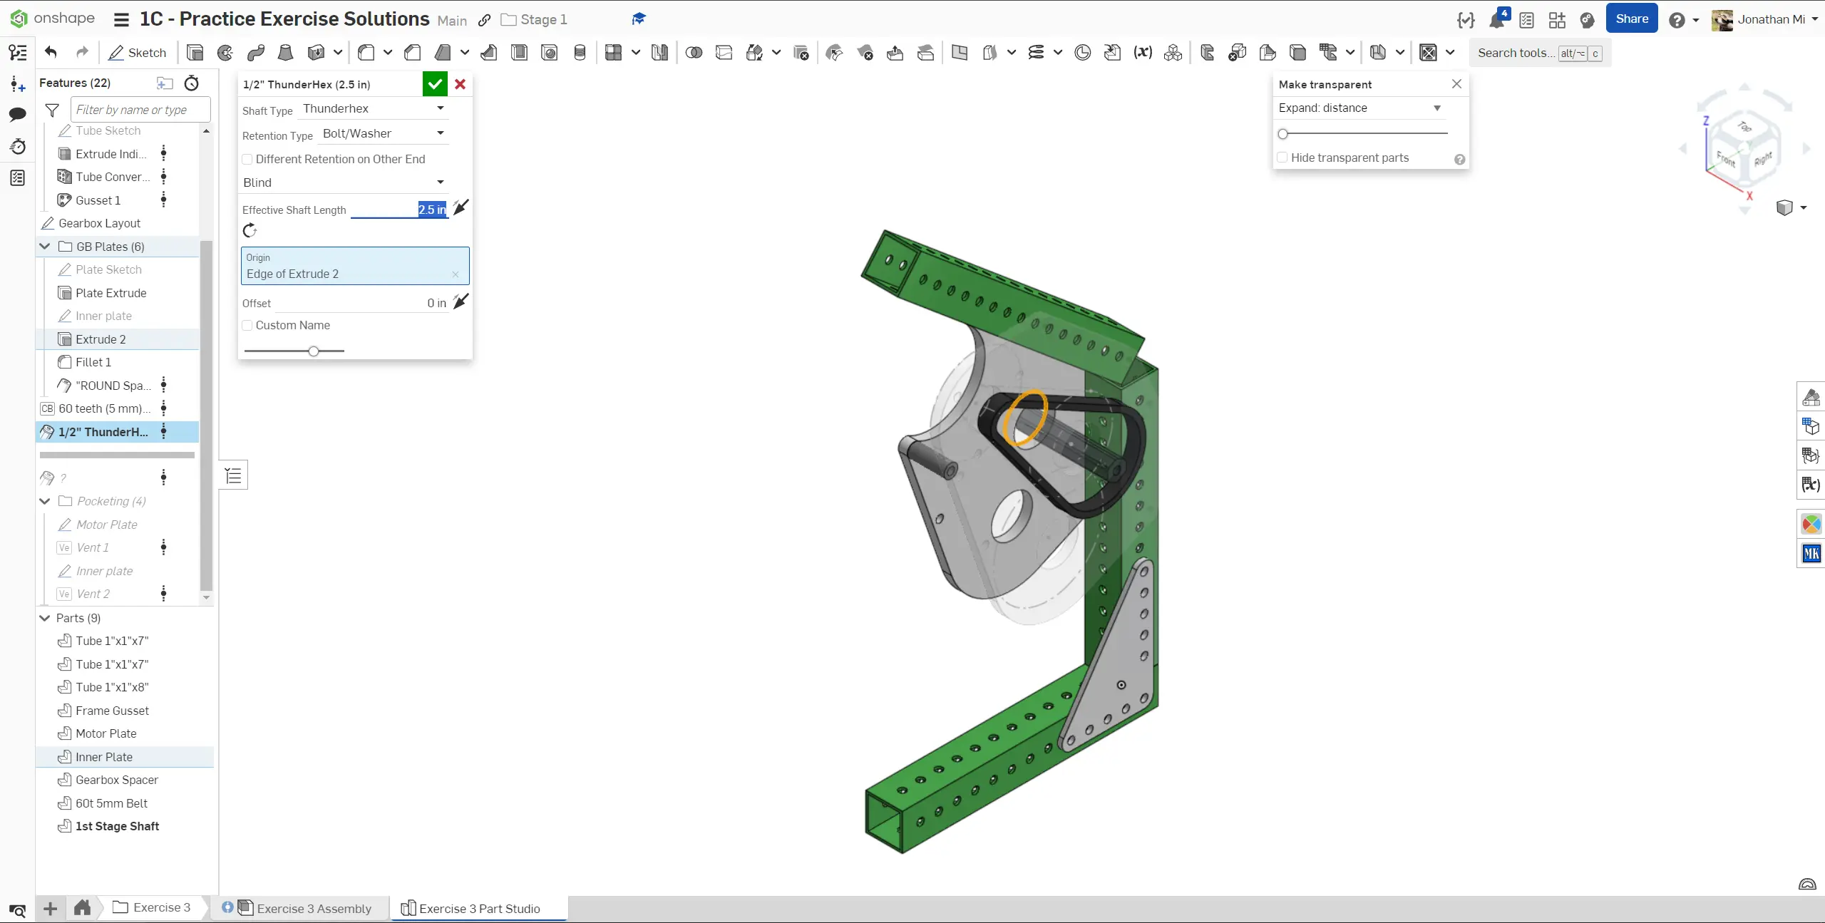Click the blue Share button
This screenshot has height=923, width=1825.
pos(1631,19)
